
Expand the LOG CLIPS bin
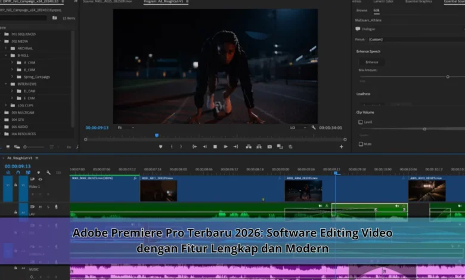pos(5,105)
